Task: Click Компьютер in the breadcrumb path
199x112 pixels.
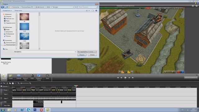Action: click(16, 7)
